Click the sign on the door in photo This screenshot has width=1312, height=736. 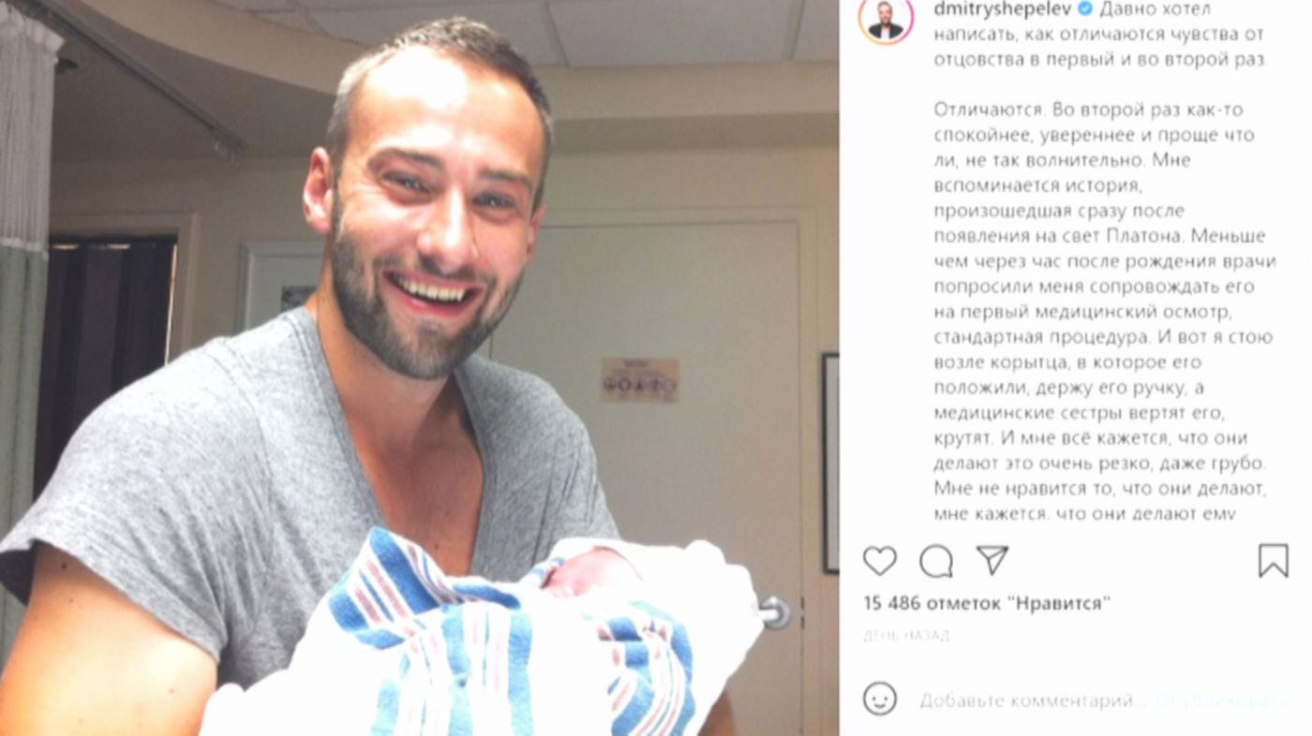coord(640,379)
